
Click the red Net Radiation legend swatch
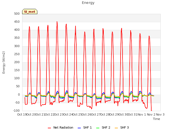point(49,128)
